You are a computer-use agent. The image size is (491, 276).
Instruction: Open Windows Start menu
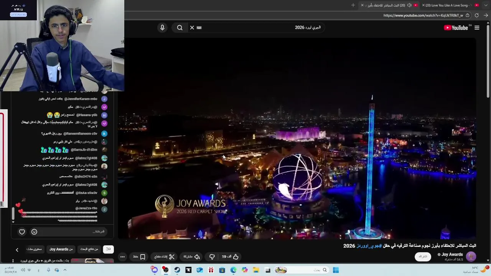pyautogui.click(x=336, y=270)
